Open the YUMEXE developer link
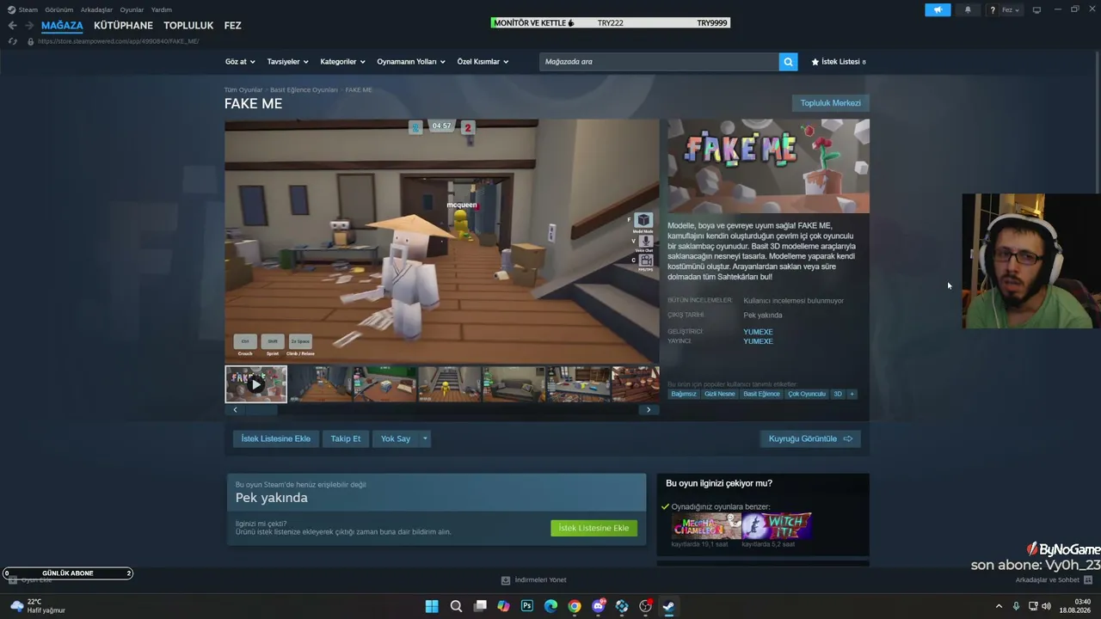 758,332
